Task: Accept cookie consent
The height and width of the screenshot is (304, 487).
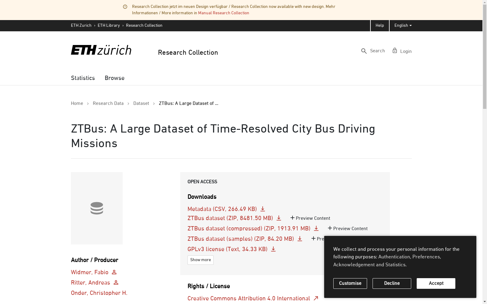Action: coord(436,283)
